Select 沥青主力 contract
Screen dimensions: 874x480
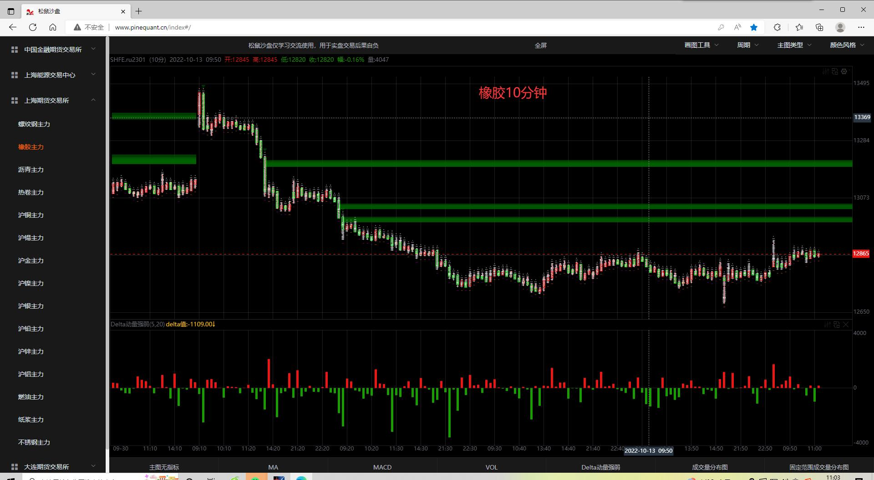pos(31,170)
